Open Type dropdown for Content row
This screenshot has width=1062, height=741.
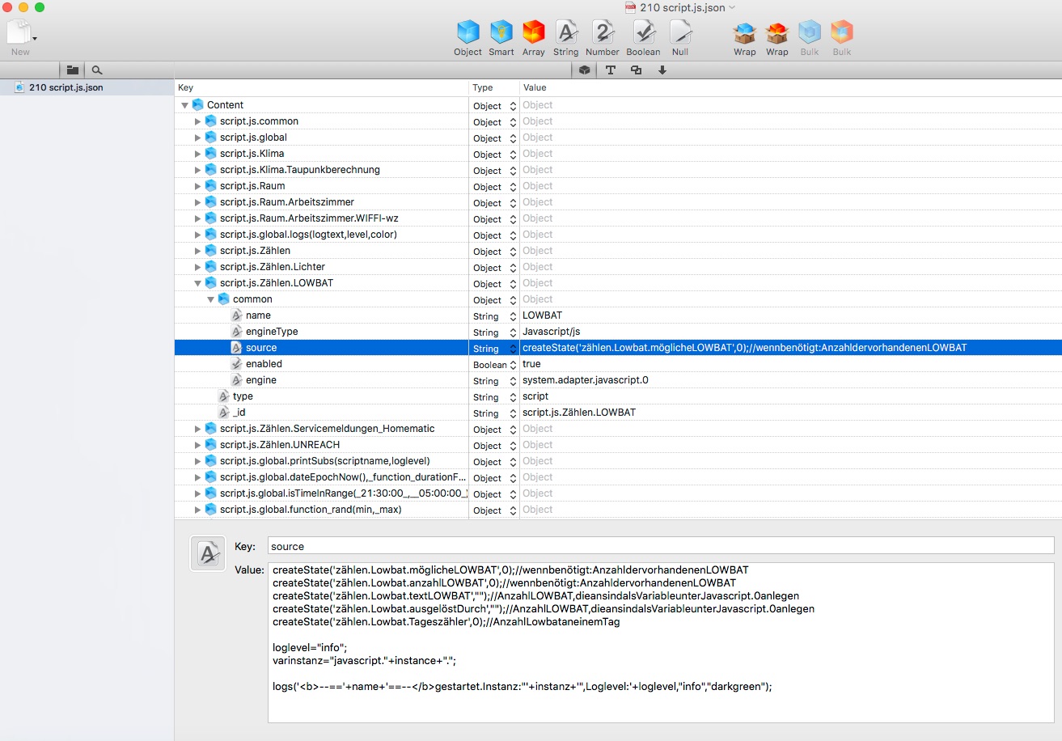[512, 106]
